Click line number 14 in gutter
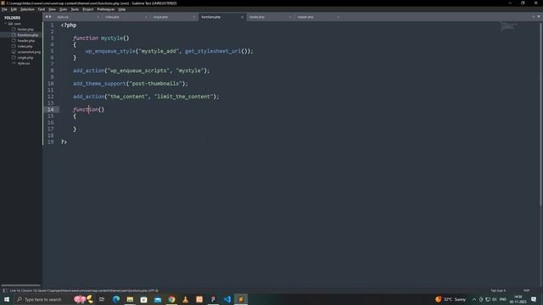 [51, 109]
